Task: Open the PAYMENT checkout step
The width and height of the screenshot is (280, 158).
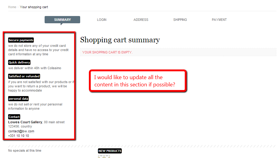Action: 219,20
